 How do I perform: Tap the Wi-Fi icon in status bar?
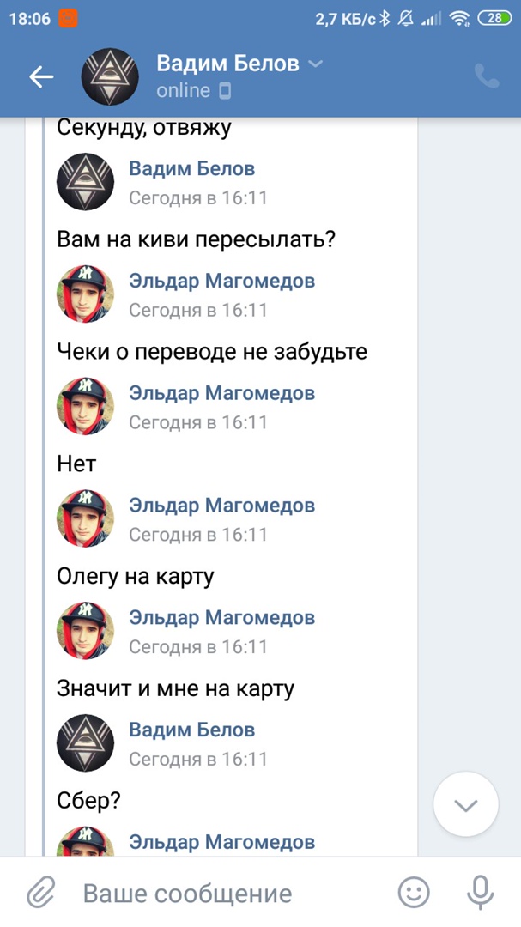pyautogui.click(x=460, y=18)
